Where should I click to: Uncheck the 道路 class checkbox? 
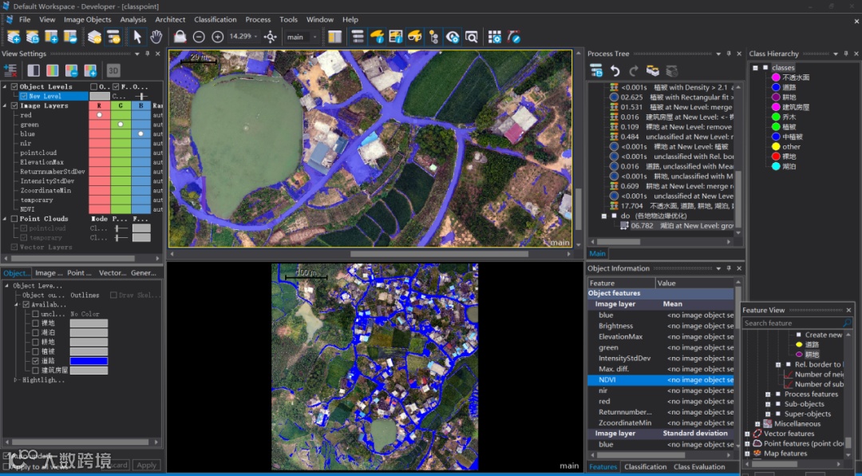tap(36, 361)
